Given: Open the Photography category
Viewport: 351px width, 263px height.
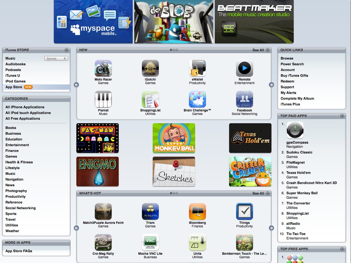Looking at the screenshot, I should (x=16, y=191).
